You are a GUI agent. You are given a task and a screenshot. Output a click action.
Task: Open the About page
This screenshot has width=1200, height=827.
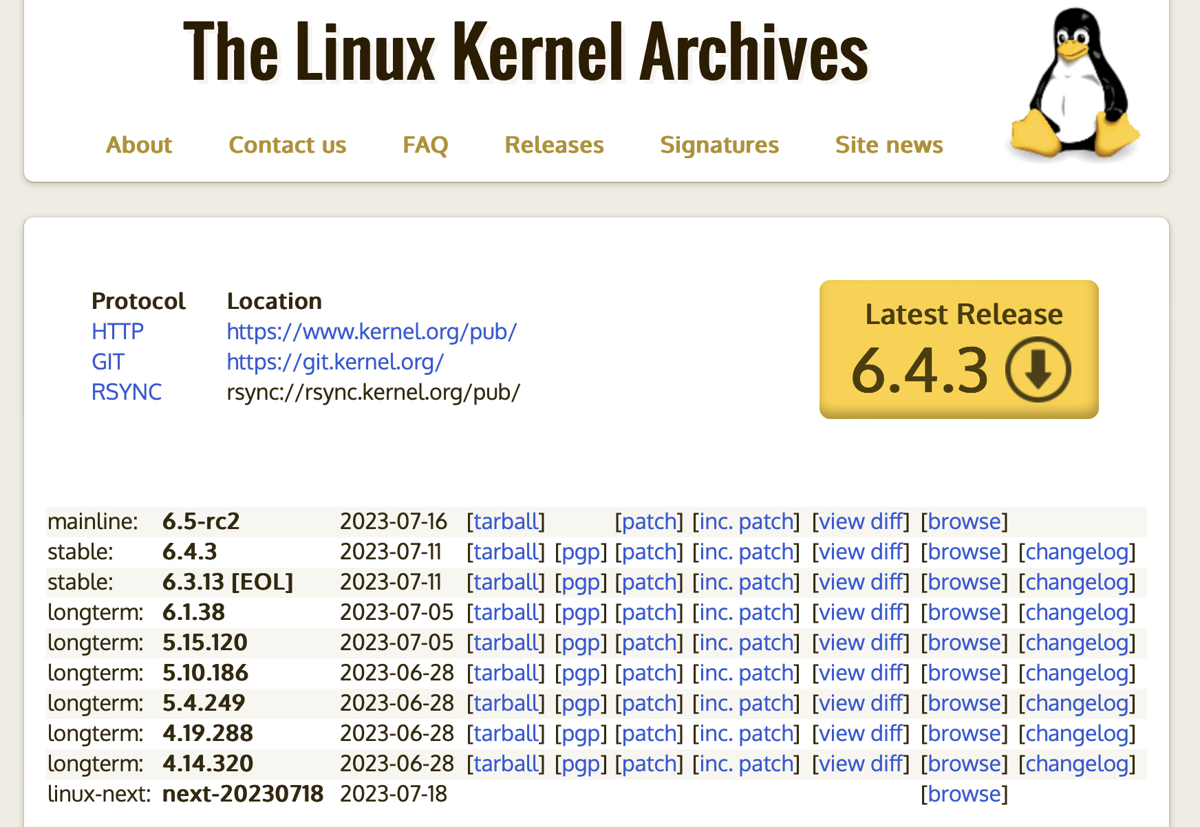(x=139, y=145)
